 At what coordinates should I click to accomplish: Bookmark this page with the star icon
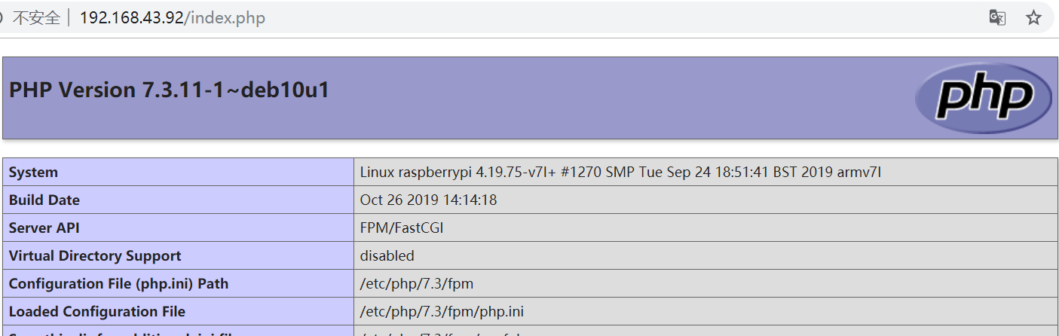(x=1033, y=17)
